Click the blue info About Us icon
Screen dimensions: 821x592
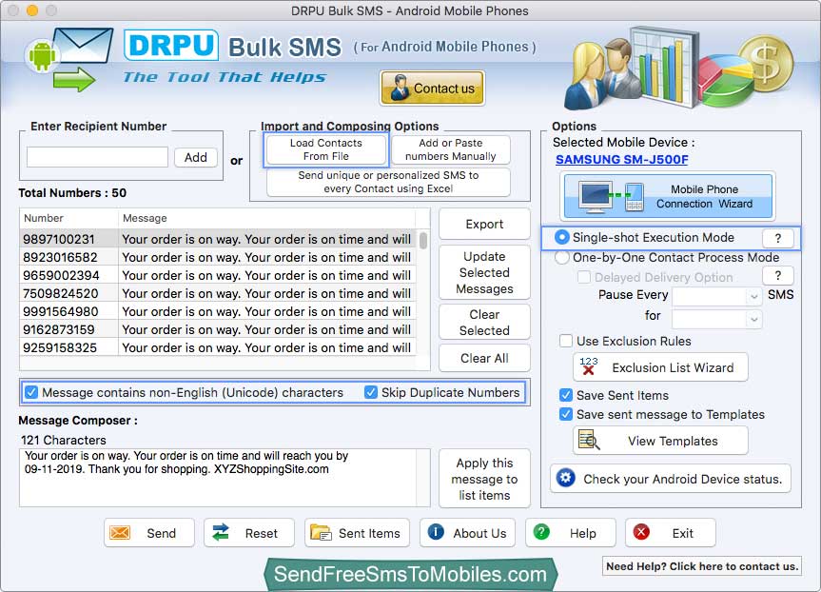pos(436,532)
